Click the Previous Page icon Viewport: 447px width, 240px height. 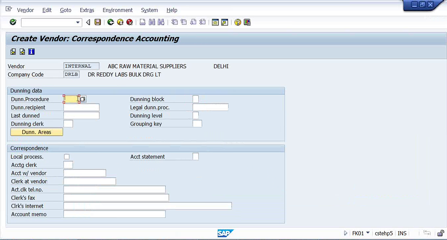point(184,22)
